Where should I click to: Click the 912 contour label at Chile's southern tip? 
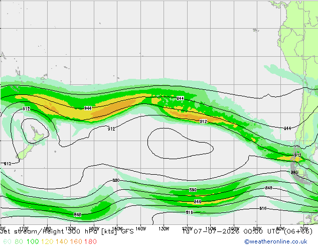click(x=298, y=155)
